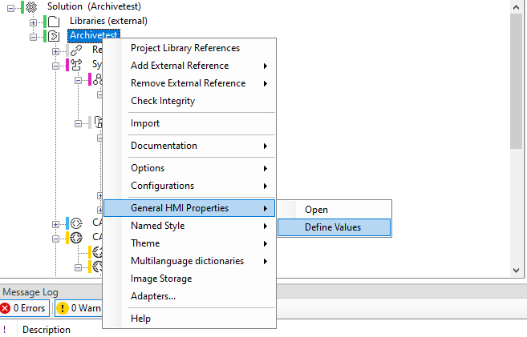Click Open in General HMI Properties submenu
This screenshot has height=337, width=527.
click(x=334, y=210)
